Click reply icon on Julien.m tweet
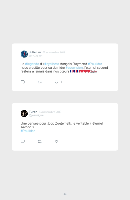The height and width of the screenshot is (200, 130). [x=23, y=82]
